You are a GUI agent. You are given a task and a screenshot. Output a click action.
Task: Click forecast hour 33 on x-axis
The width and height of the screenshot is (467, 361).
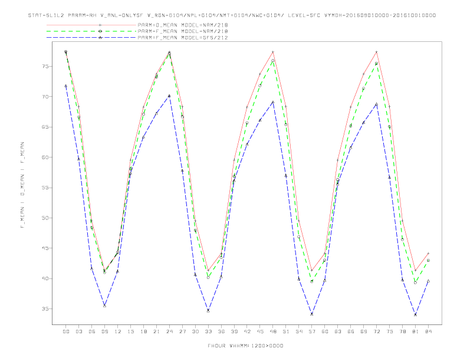coord(209,332)
